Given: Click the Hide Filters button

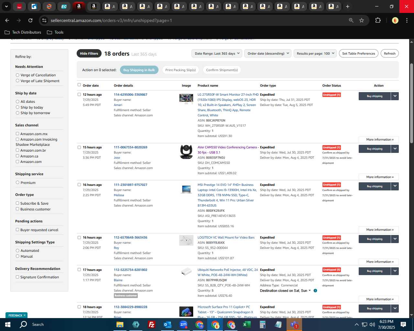Looking at the screenshot, I should point(89,54).
